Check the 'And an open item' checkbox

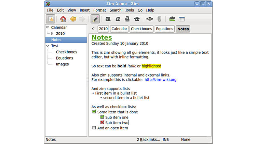[94, 128]
